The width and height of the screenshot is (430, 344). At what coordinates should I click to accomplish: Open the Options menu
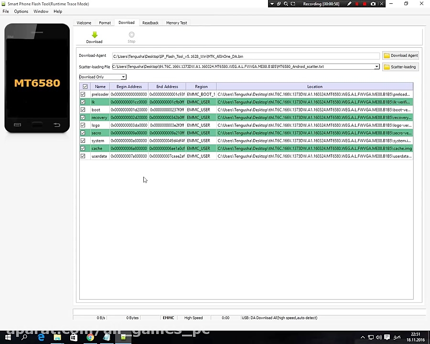point(21,11)
